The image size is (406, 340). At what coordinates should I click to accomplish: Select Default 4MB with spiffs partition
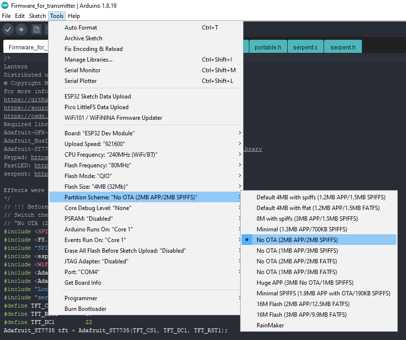(319, 197)
